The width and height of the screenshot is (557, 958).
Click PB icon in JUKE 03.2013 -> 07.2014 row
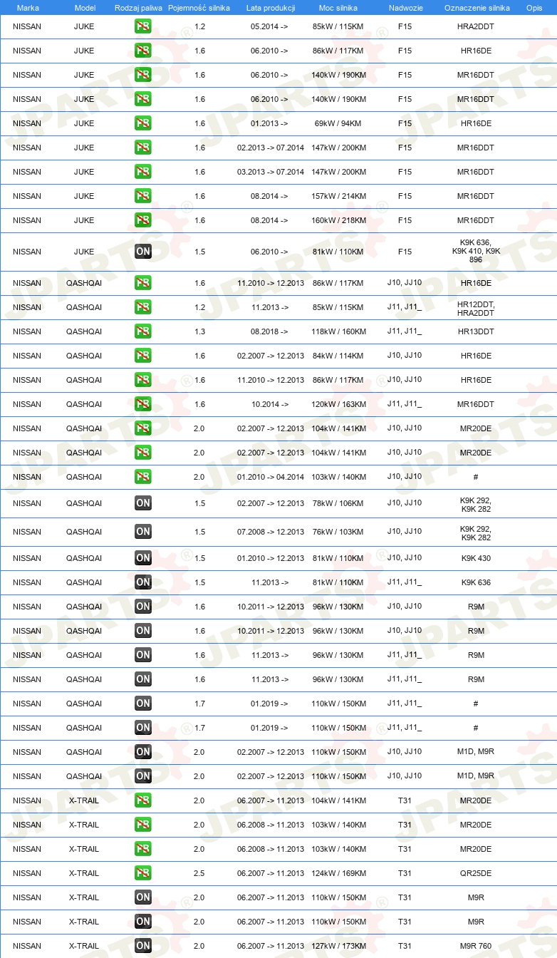[x=143, y=172]
